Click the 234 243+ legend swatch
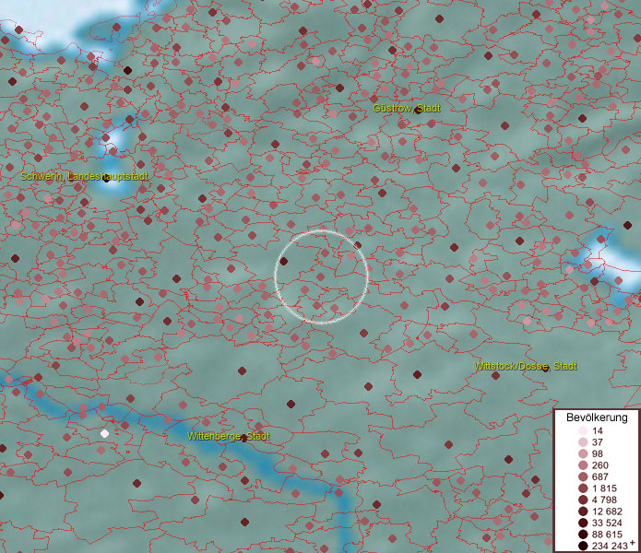The height and width of the screenshot is (553, 641). click(x=583, y=546)
